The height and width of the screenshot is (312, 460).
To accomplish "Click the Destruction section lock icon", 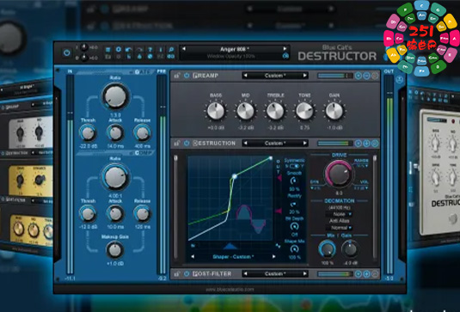I will coord(176,144).
